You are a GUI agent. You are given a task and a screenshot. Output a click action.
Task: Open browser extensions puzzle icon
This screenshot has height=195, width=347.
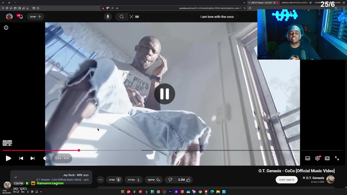pos(38,8)
